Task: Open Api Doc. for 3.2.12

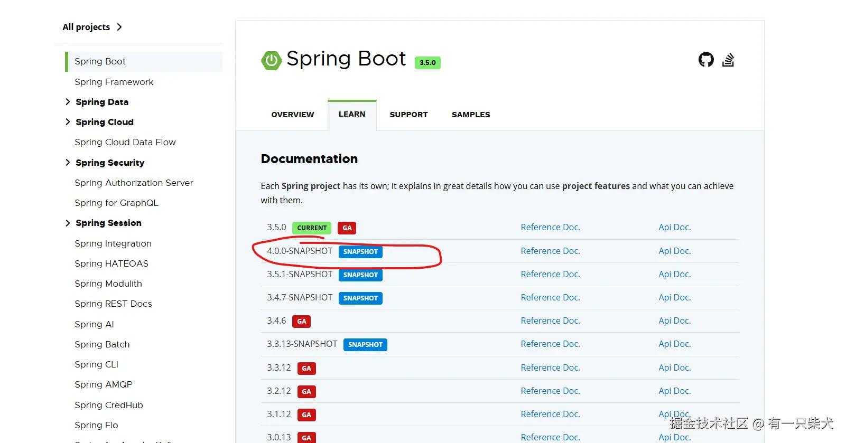Action: coord(674,391)
